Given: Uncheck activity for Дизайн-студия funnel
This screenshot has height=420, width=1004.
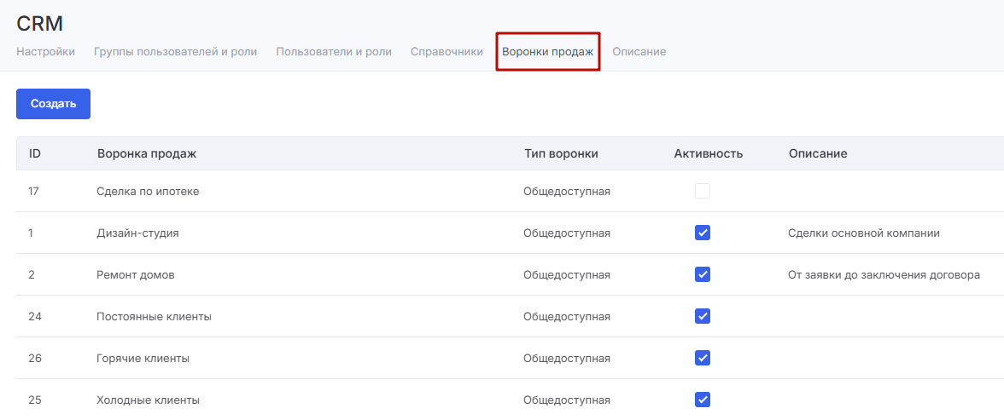Looking at the screenshot, I should pyautogui.click(x=703, y=233).
